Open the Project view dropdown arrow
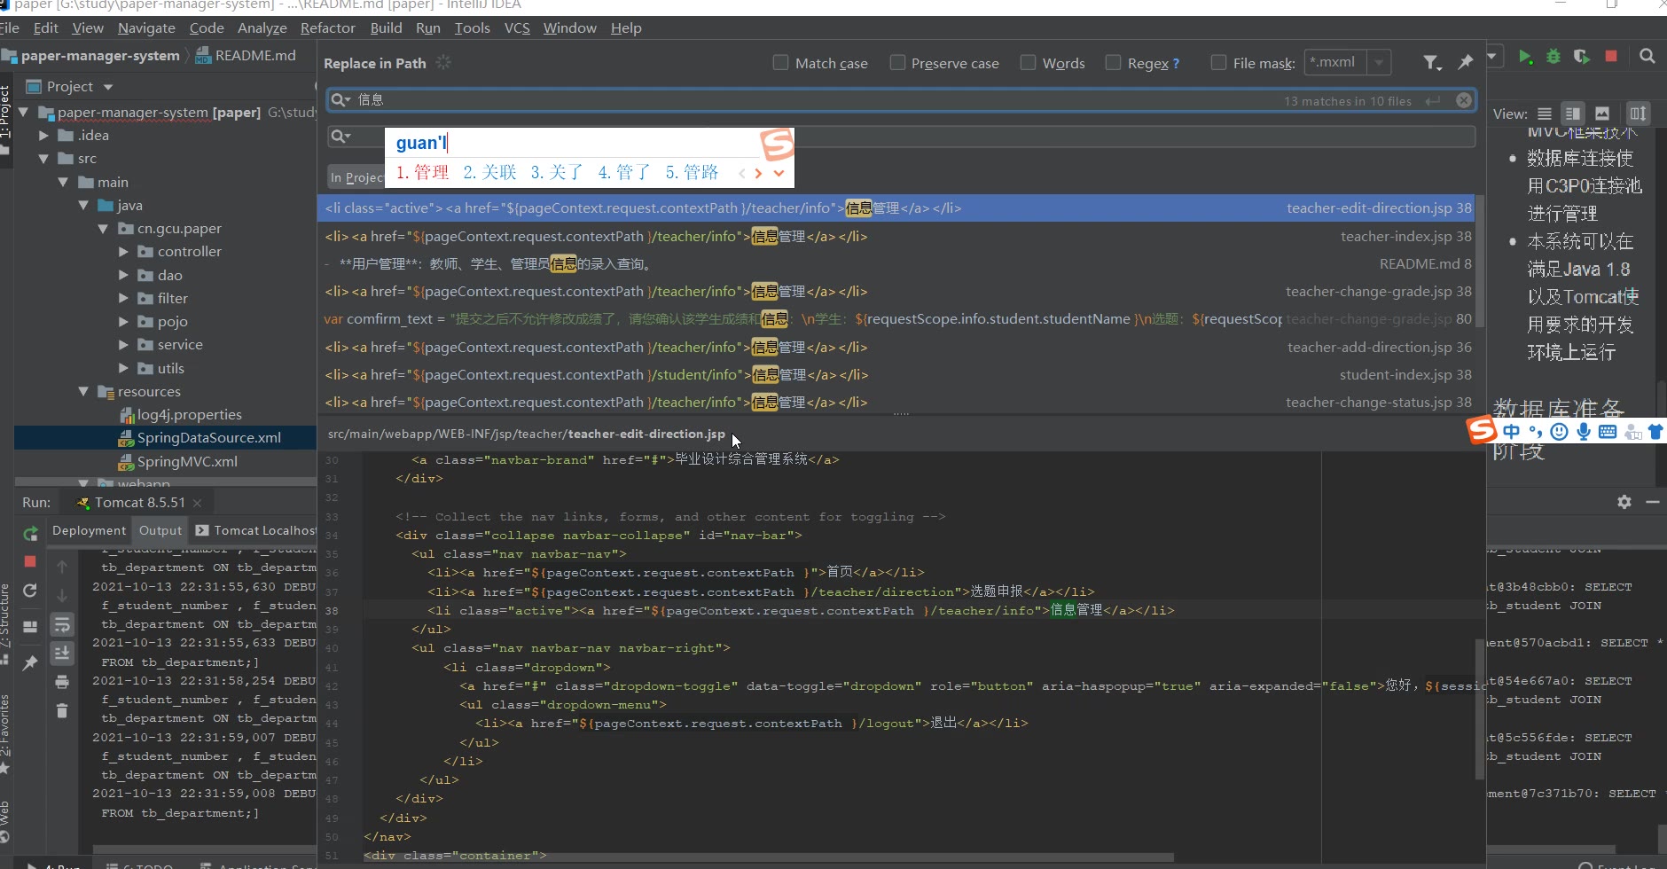1667x869 pixels. pyautogui.click(x=108, y=87)
